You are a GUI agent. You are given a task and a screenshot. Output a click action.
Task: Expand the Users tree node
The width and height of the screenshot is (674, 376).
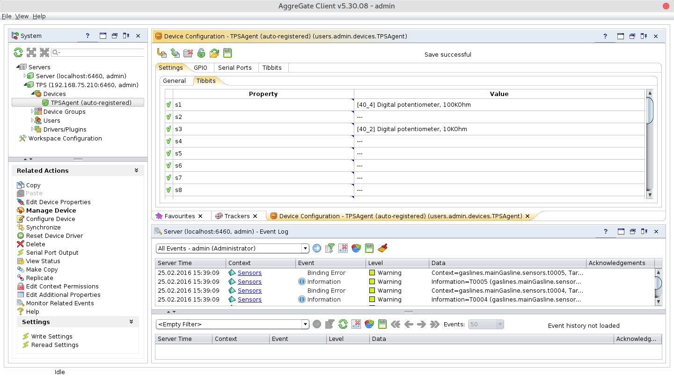tap(33, 120)
